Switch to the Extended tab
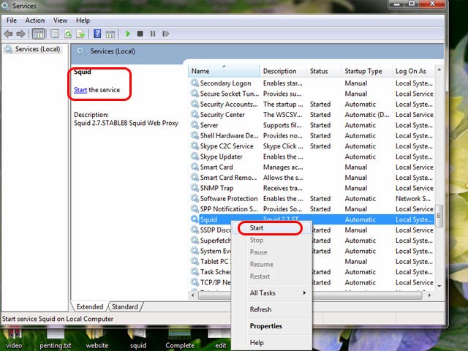 pyautogui.click(x=89, y=307)
